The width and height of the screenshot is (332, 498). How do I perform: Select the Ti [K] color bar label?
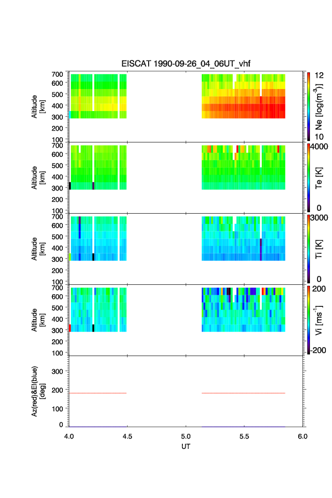coord(319,249)
